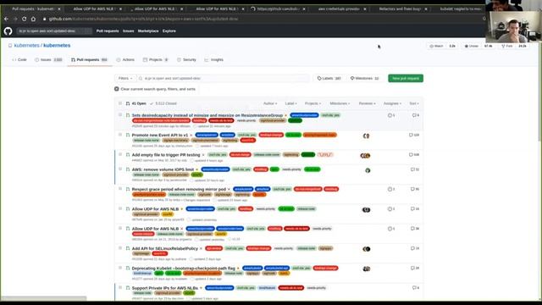
Task: Show the 41 Open pull requests
Action: 135,103
